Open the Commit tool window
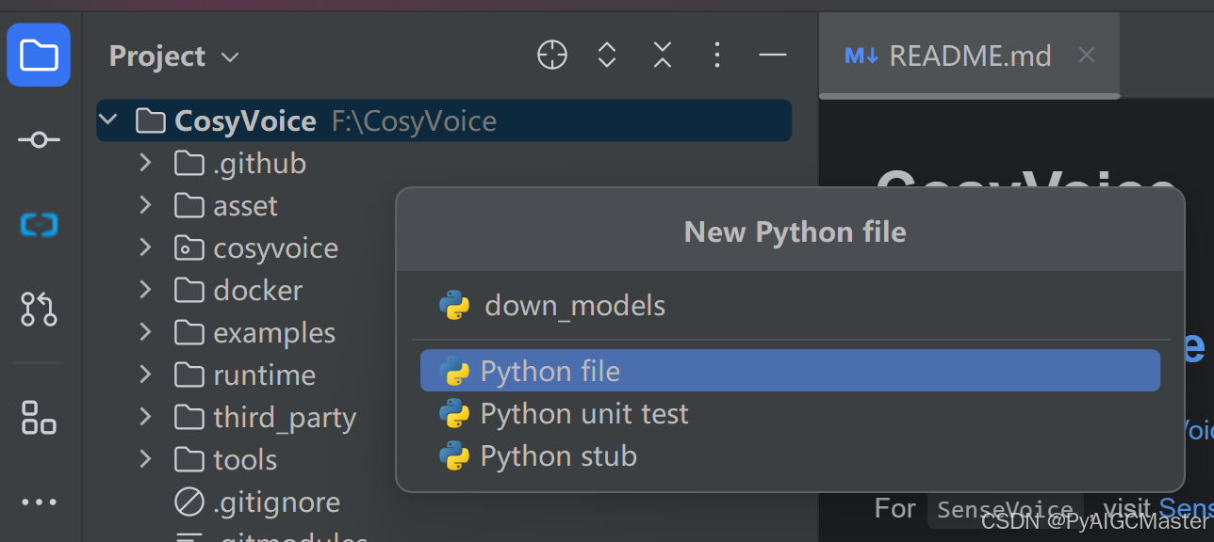The height and width of the screenshot is (542, 1214). (x=39, y=140)
